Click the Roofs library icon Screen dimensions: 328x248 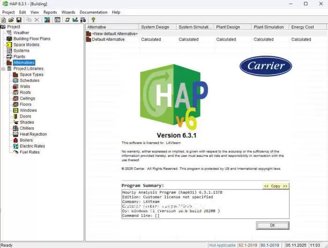coord(15,92)
